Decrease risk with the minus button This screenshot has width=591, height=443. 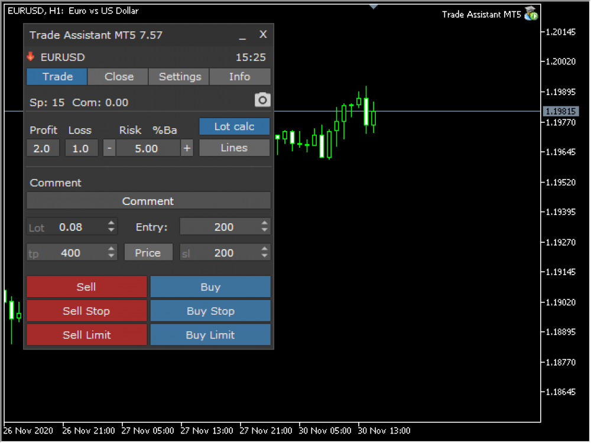[109, 148]
